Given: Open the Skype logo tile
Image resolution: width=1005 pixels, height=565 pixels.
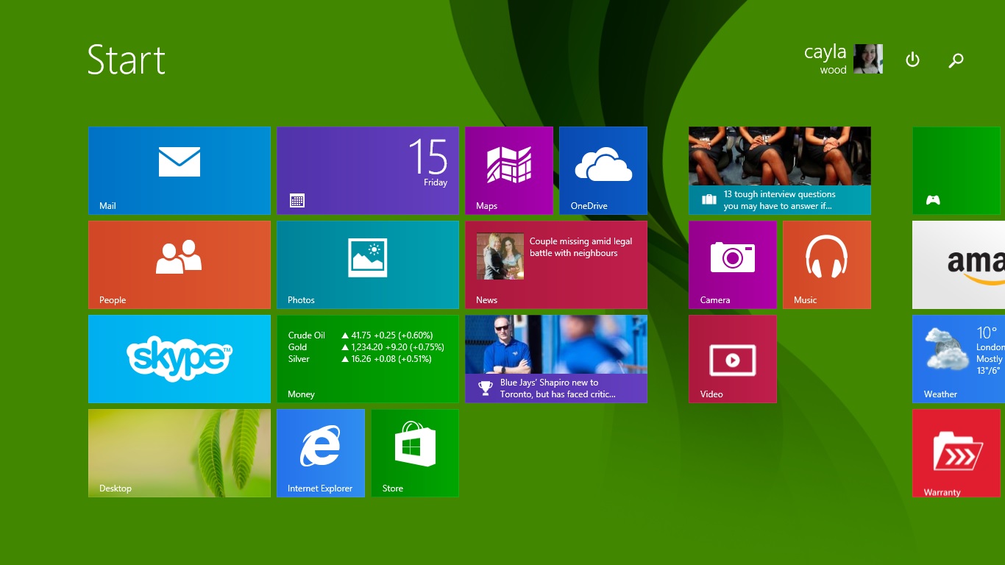Looking at the screenshot, I should [180, 358].
